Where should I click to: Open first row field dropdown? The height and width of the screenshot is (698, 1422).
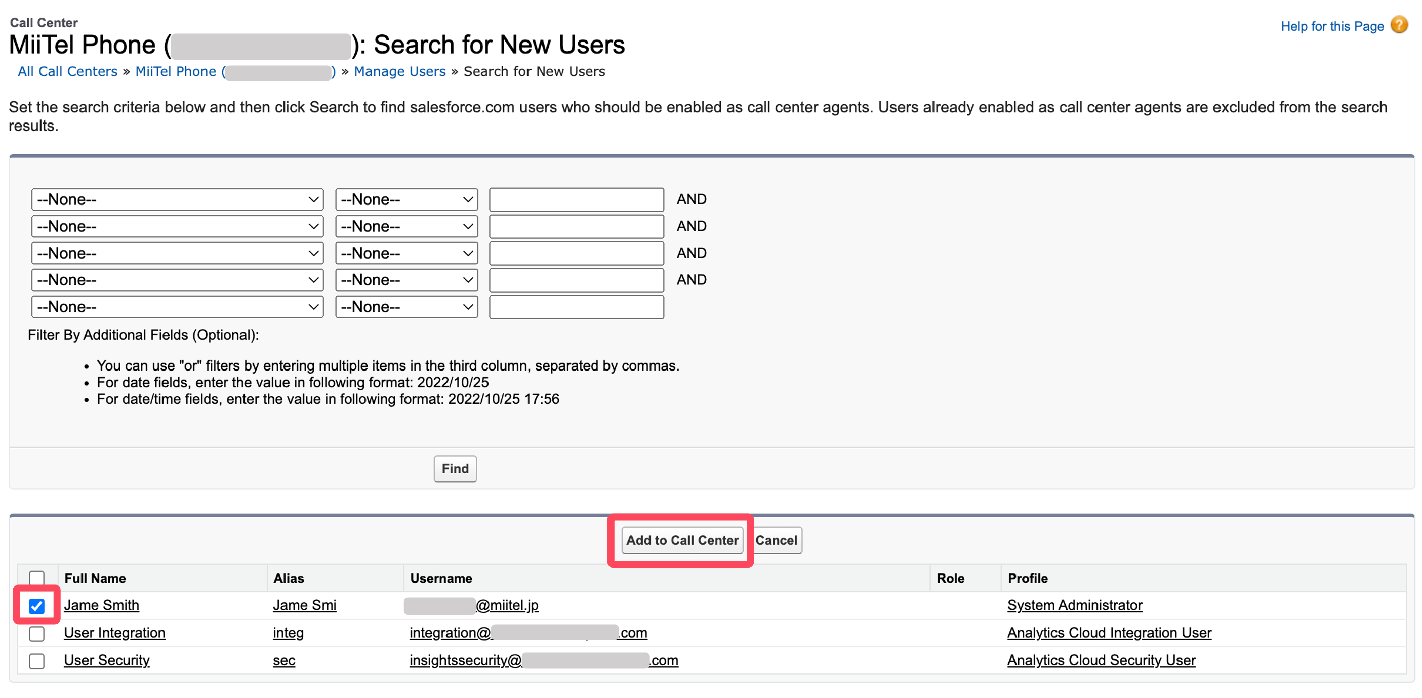coord(177,200)
